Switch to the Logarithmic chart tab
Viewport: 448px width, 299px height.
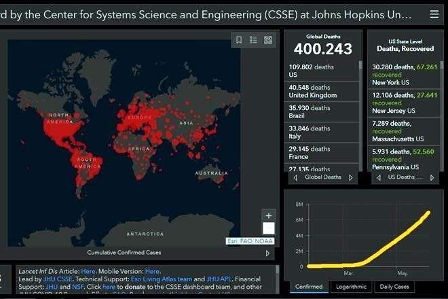coord(351,287)
